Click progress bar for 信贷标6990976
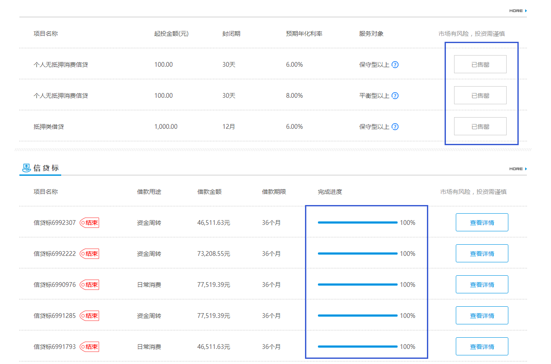The image size is (551, 364). point(358,285)
